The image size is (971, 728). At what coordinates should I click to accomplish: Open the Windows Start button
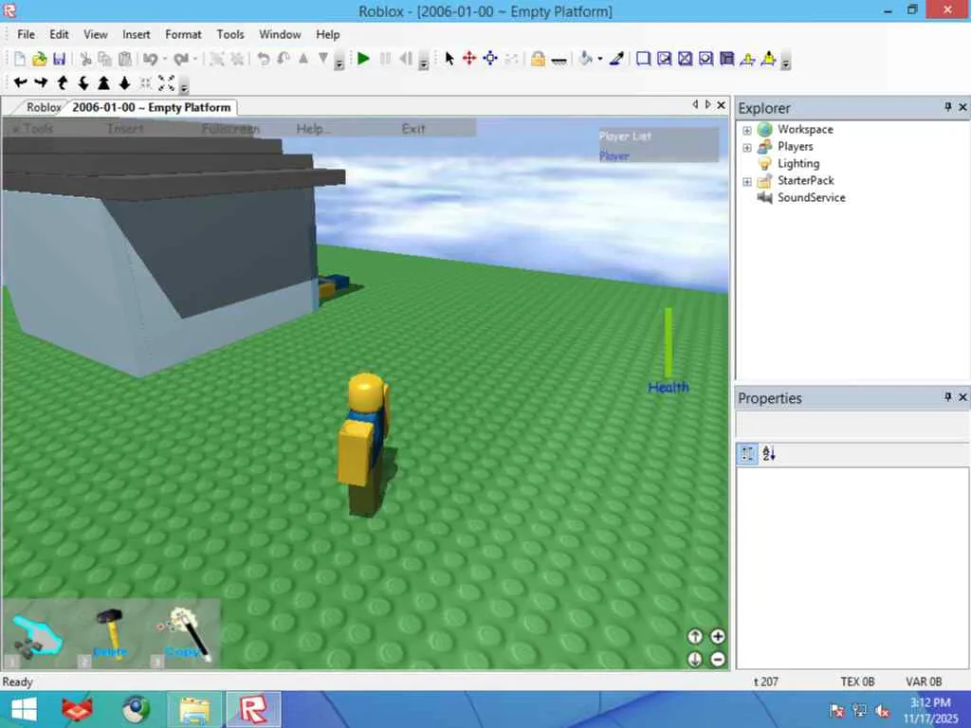24,709
